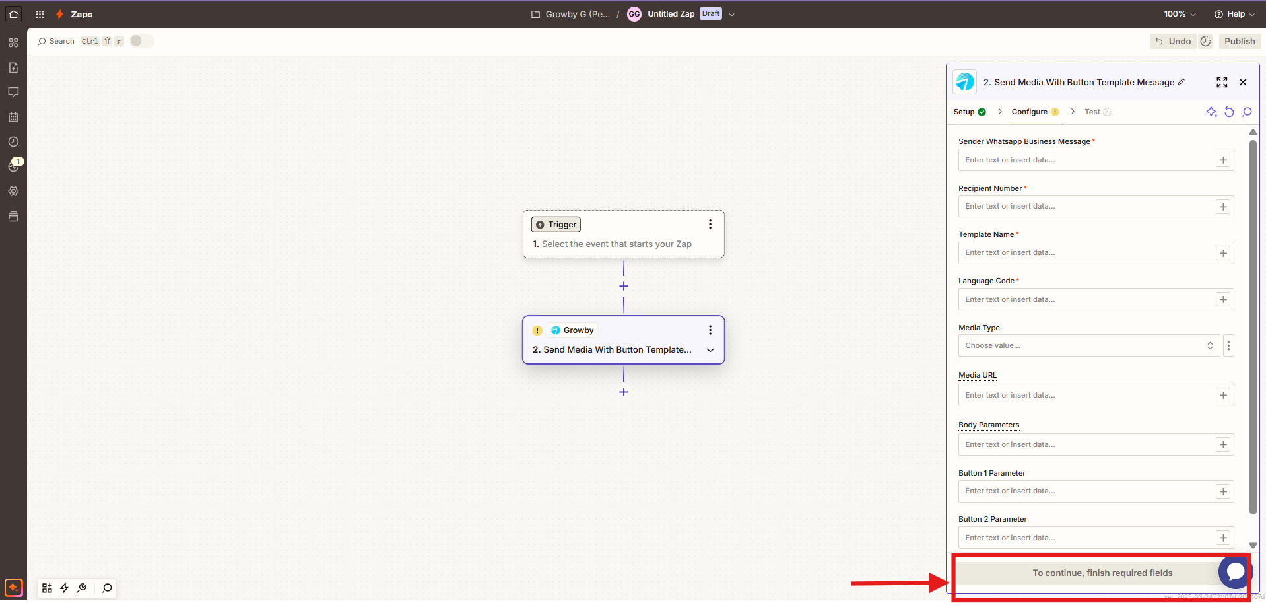The height and width of the screenshot is (603, 1266).
Task: Add a step after the Growby action
Action: pyautogui.click(x=624, y=392)
